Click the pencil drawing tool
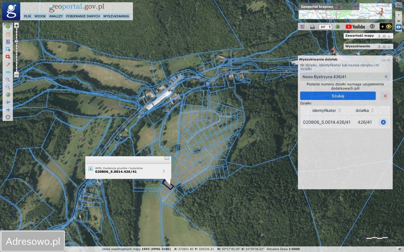404x252 pixels. pos(8,64)
